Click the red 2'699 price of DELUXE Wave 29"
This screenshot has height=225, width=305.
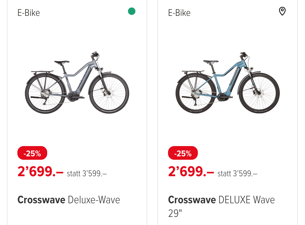(191, 171)
